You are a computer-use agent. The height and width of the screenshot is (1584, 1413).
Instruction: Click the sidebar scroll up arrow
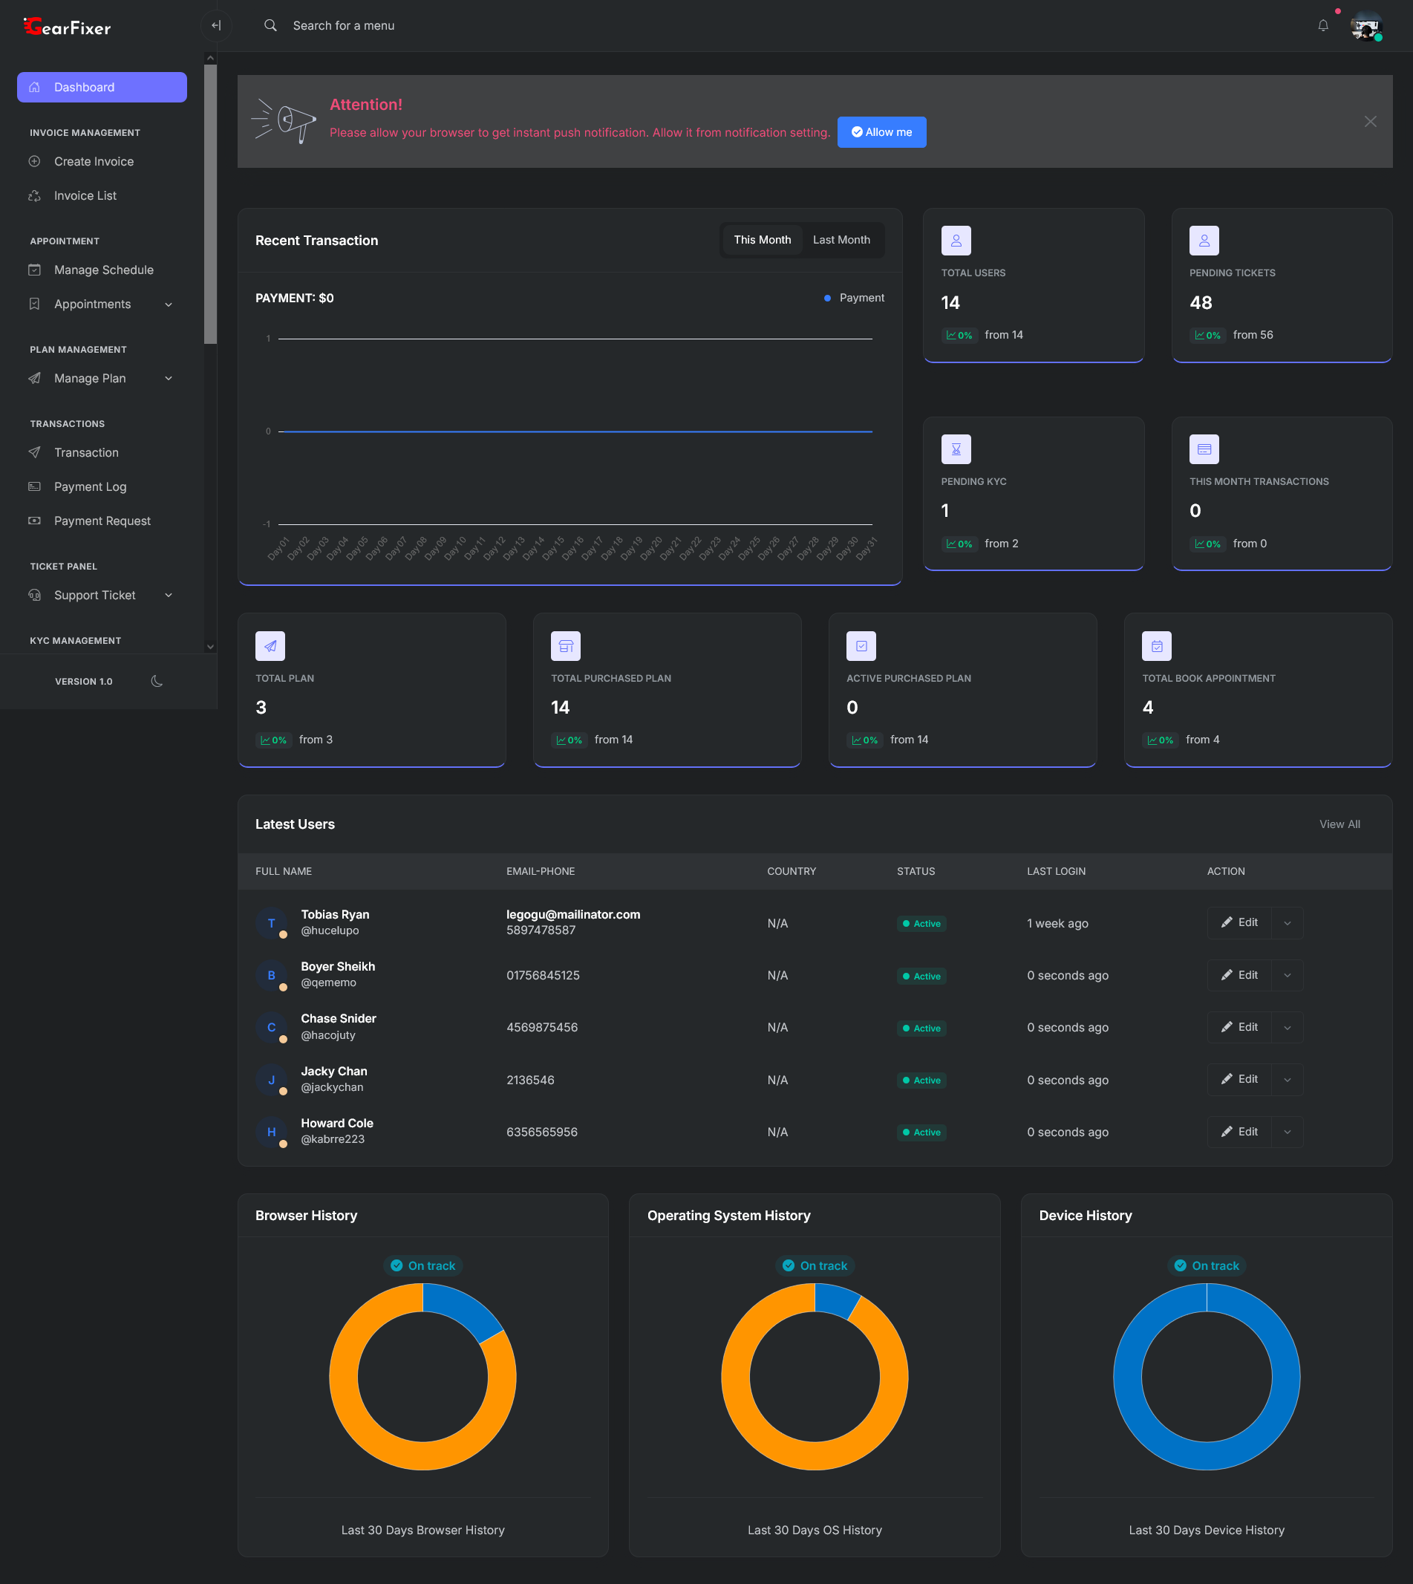[x=210, y=58]
